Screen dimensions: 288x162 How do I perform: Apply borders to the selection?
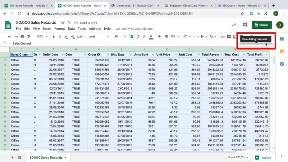pos(166,37)
